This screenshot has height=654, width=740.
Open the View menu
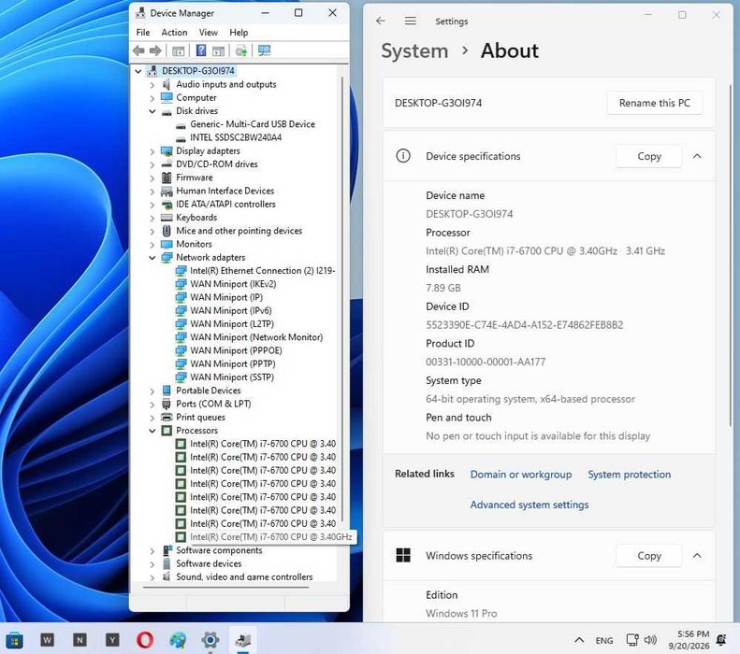click(208, 32)
